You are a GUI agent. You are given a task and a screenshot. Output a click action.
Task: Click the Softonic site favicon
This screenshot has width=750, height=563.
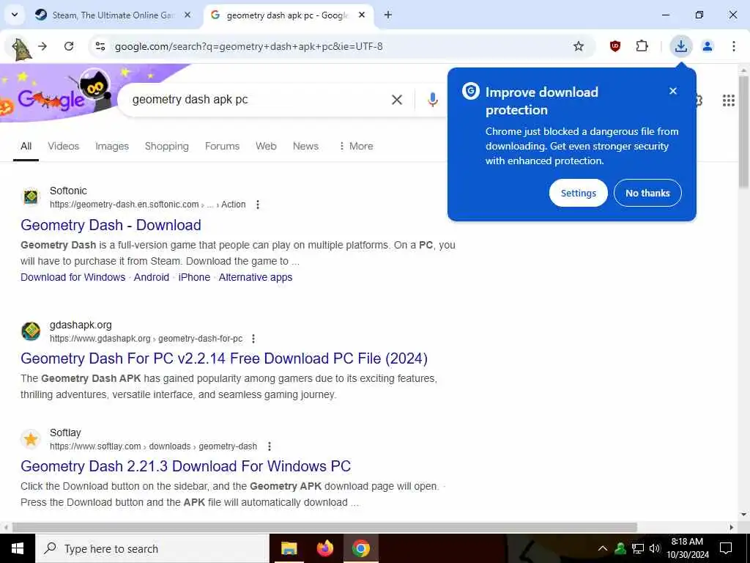tap(31, 196)
